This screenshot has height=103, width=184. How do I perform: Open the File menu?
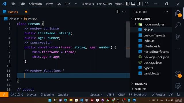(13, 4)
